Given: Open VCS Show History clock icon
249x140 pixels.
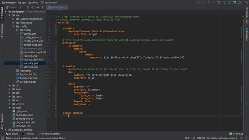Looking at the screenshot, I should point(235,2).
